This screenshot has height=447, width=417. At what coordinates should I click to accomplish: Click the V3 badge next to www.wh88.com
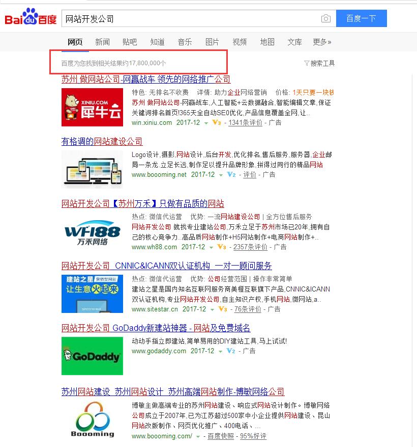point(221,246)
